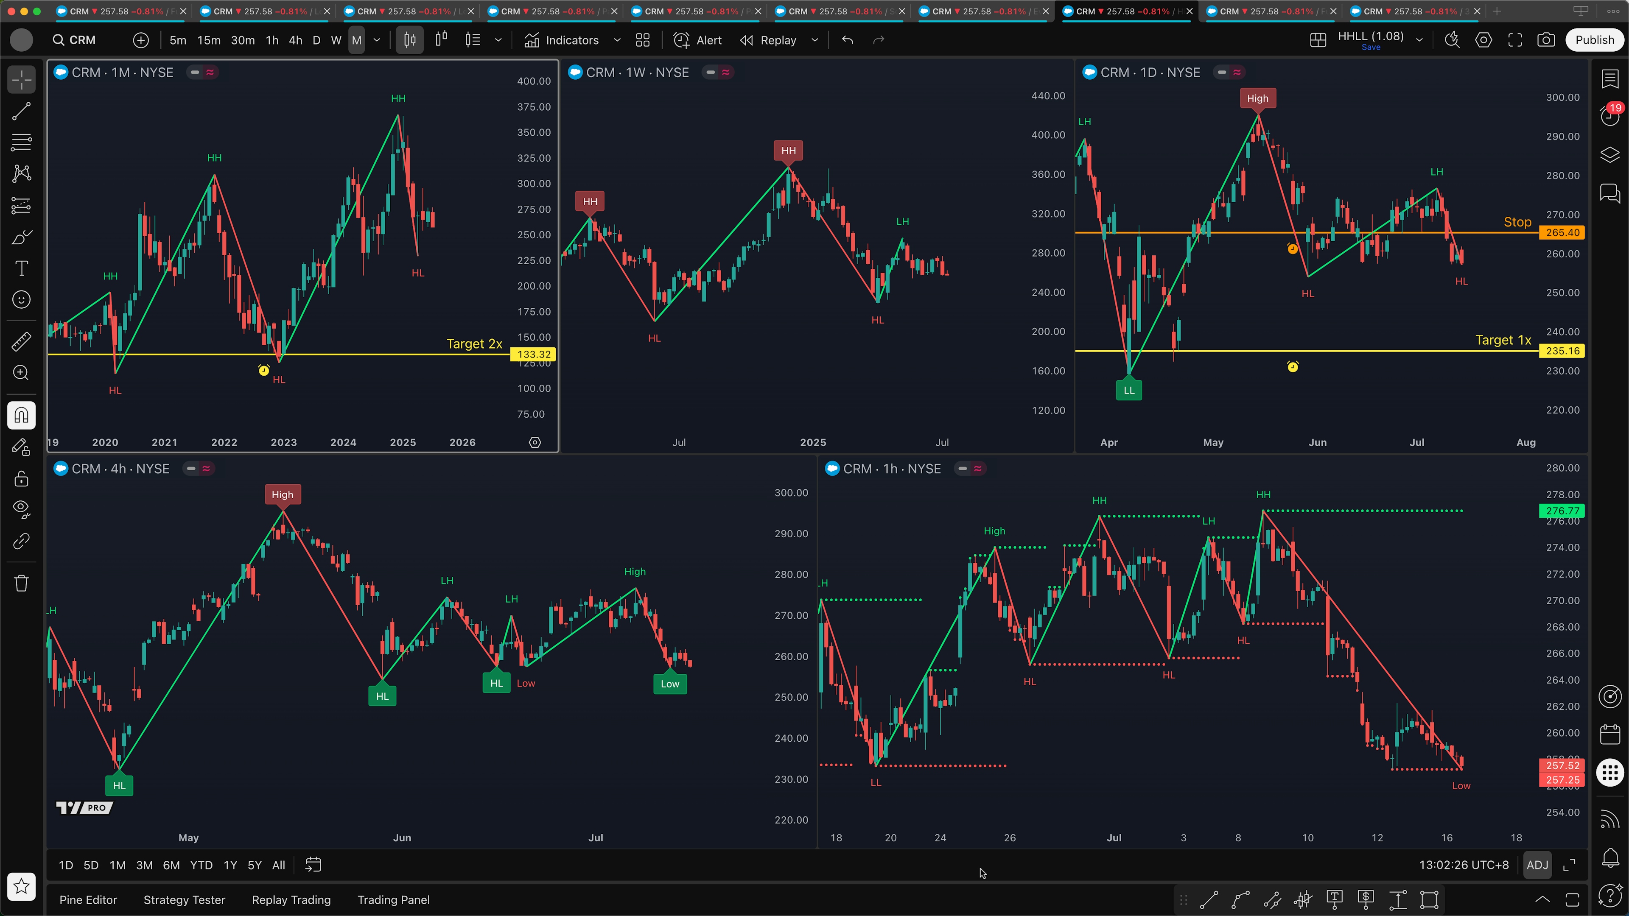Expand the chart style dropdown arrow

click(498, 40)
